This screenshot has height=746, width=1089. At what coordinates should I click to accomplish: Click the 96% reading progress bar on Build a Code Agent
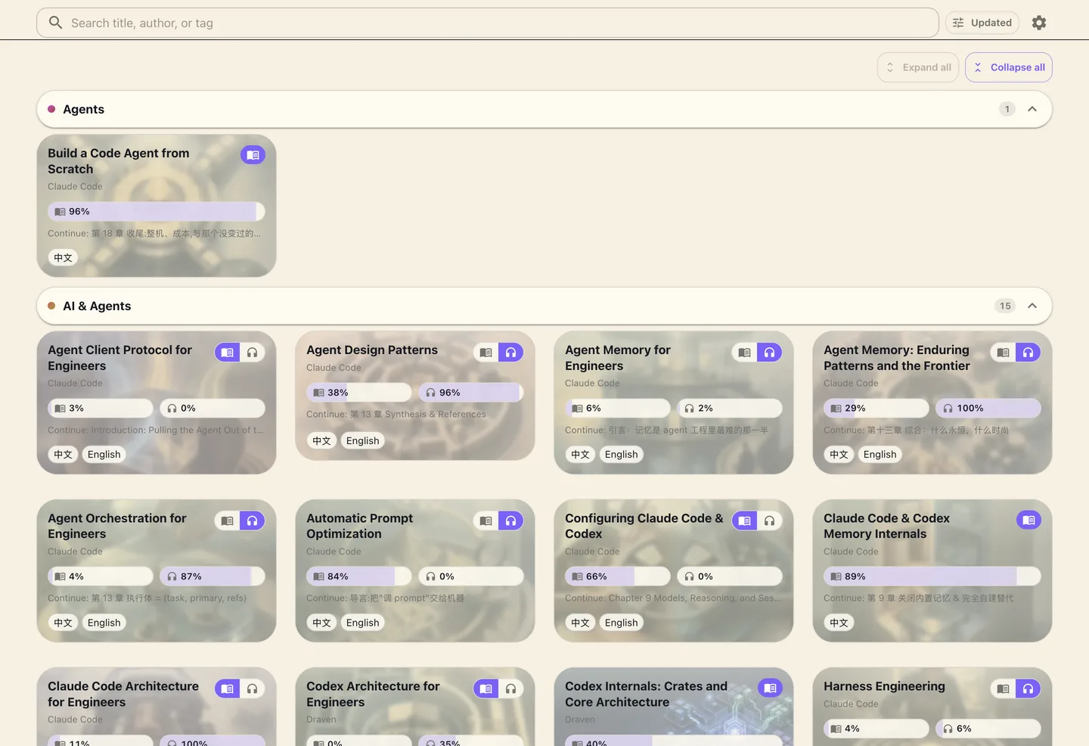point(157,212)
